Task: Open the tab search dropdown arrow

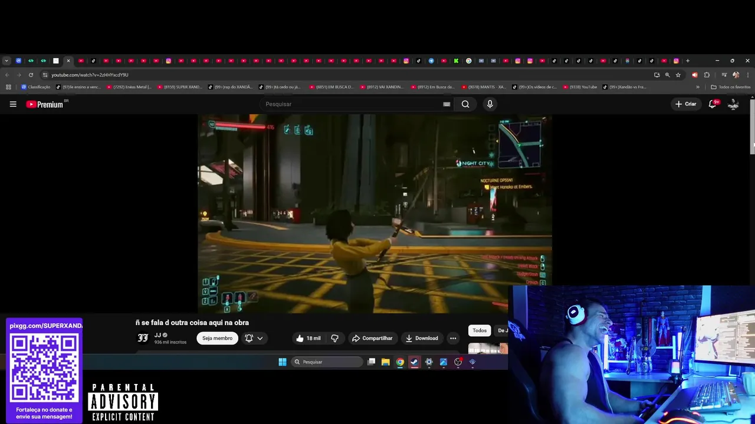Action: pyautogui.click(x=6, y=61)
